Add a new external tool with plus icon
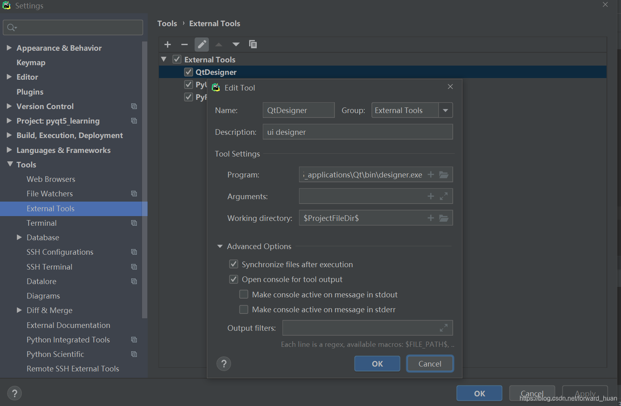Screen dimensions: 621x406 click(168, 44)
